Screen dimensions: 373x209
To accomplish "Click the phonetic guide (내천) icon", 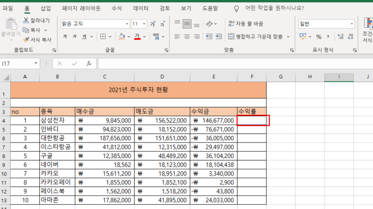I will click(156, 37).
